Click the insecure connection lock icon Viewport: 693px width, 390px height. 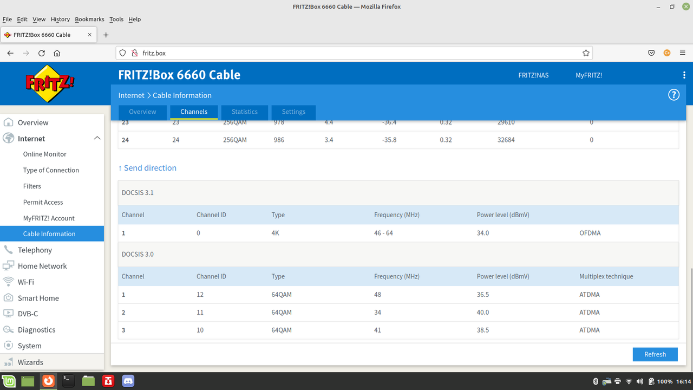point(135,53)
